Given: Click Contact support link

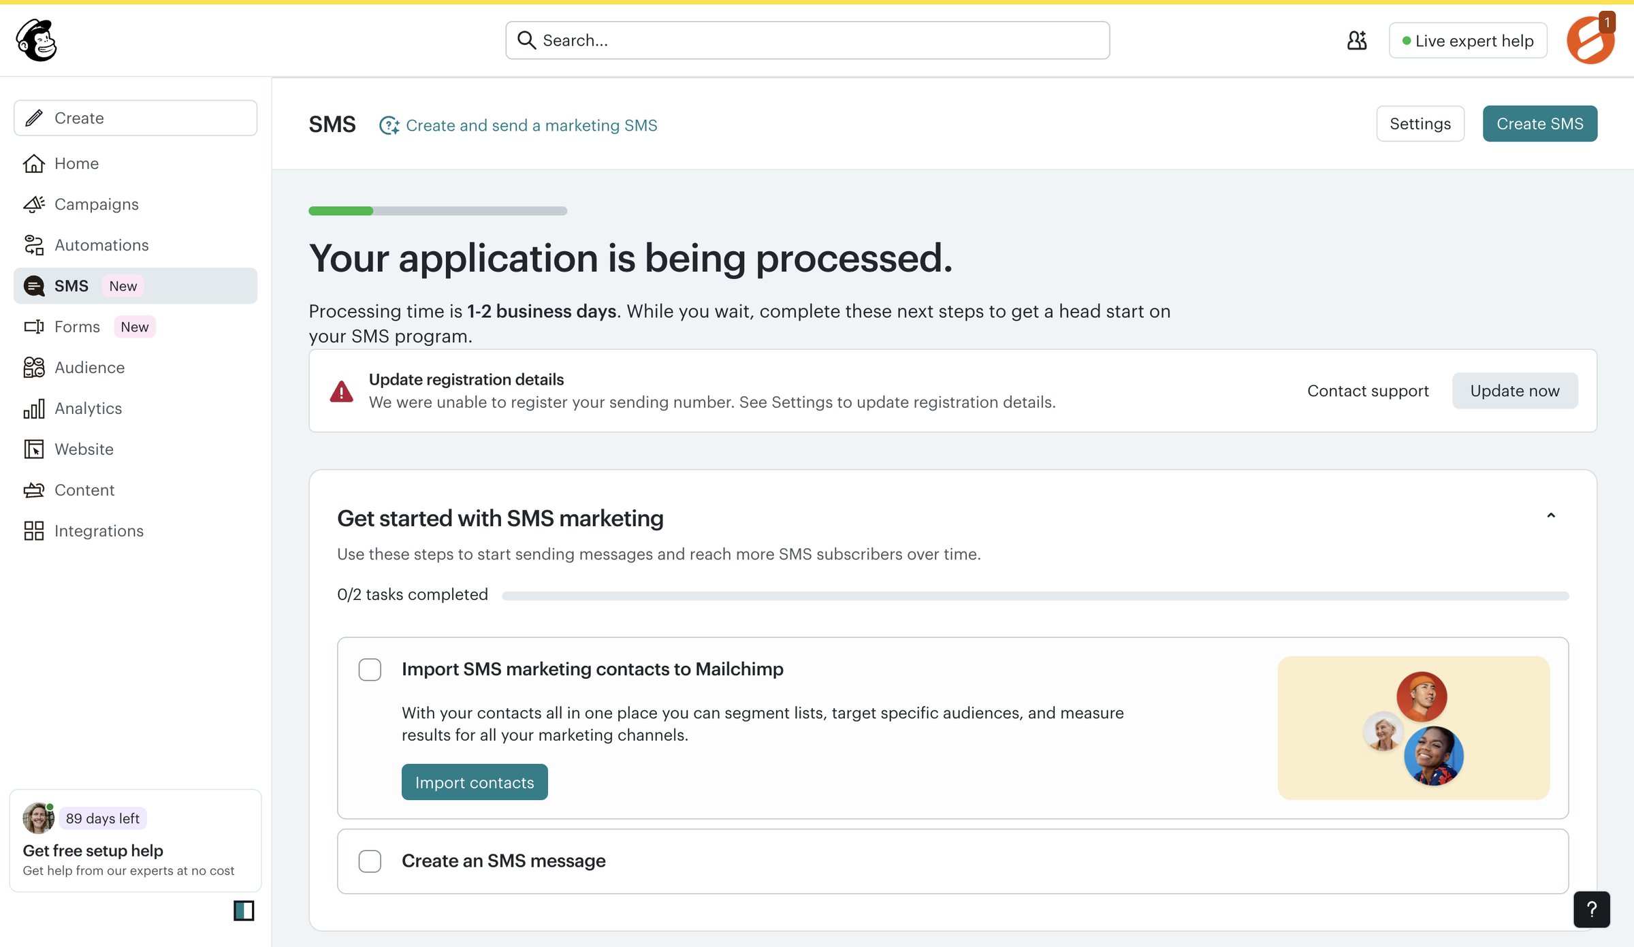Looking at the screenshot, I should click(1368, 391).
